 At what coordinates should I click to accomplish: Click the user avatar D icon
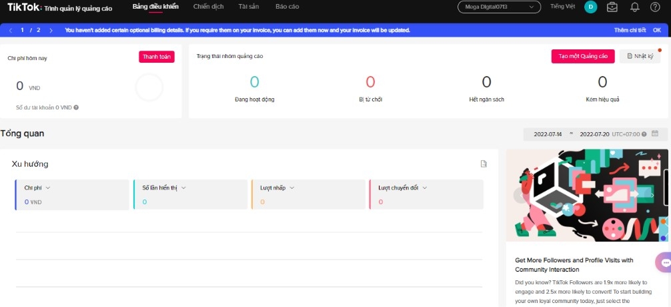(x=590, y=7)
